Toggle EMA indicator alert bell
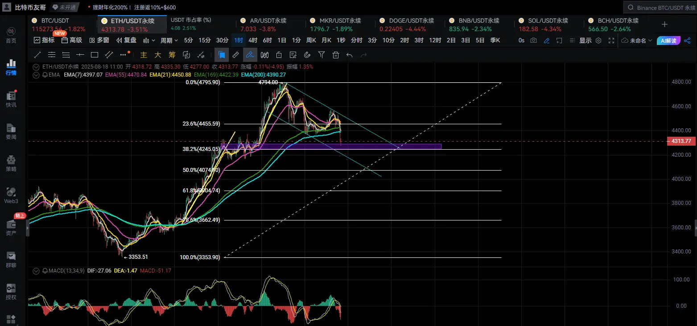 (x=45, y=75)
